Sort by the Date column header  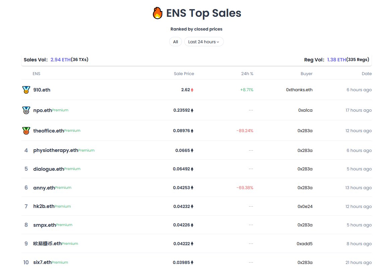pyautogui.click(x=367, y=73)
